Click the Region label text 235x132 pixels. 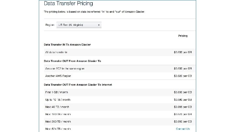50,25
